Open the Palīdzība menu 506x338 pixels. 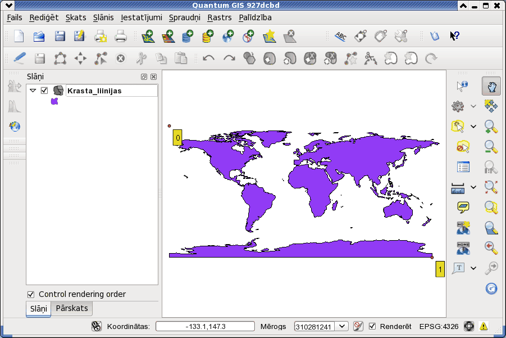pos(256,17)
